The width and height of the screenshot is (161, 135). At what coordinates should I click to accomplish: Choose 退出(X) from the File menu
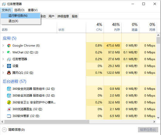point(21,21)
